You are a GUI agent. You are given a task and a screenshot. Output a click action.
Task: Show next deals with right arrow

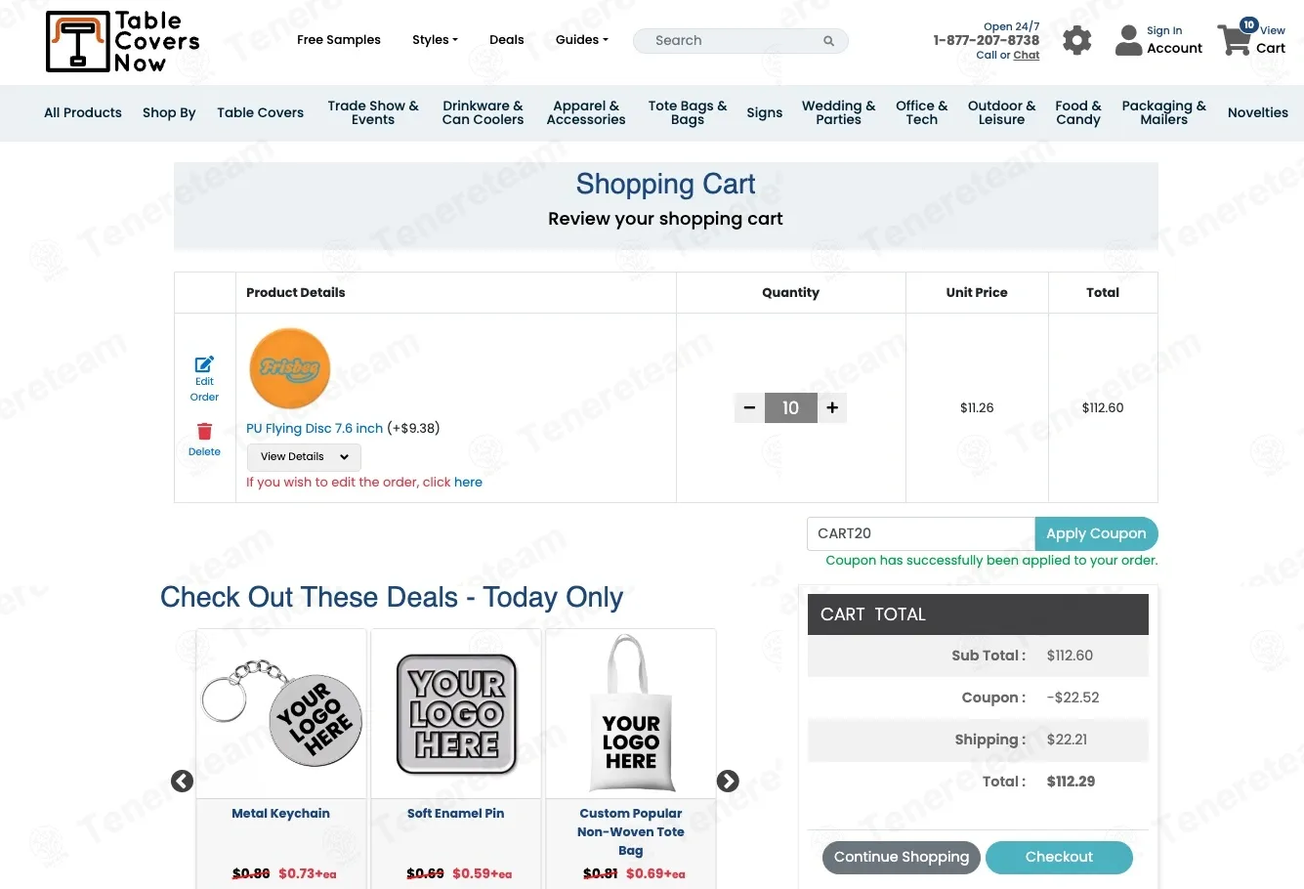coord(728,782)
